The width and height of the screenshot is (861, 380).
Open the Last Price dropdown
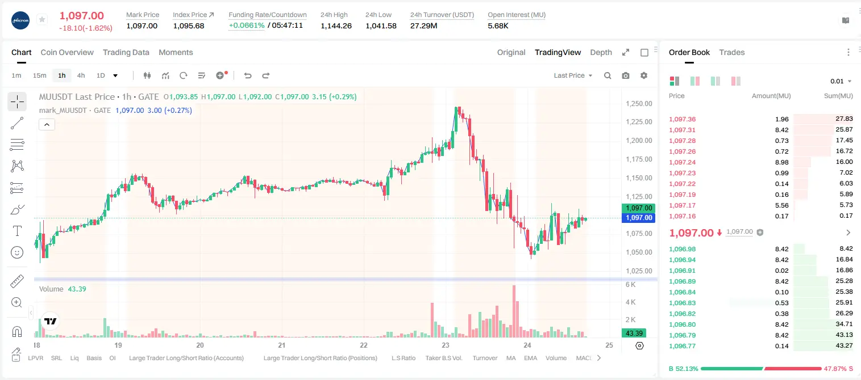pyautogui.click(x=573, y=75)
